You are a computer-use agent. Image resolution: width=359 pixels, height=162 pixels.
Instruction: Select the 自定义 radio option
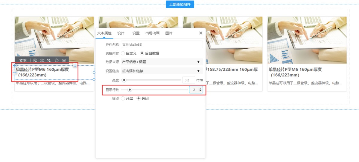pos(123,53)
